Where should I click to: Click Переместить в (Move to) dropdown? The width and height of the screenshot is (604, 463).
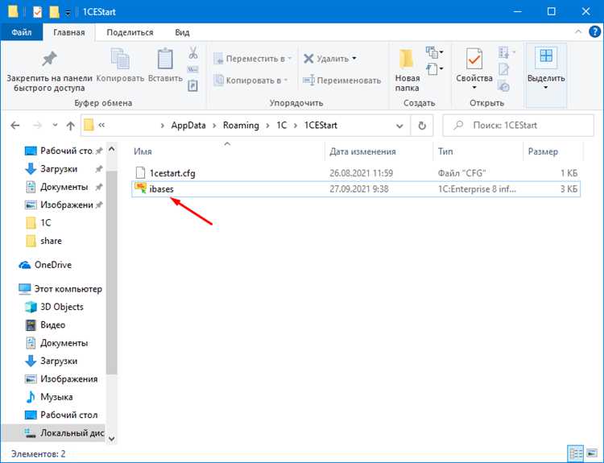(253, 59)
